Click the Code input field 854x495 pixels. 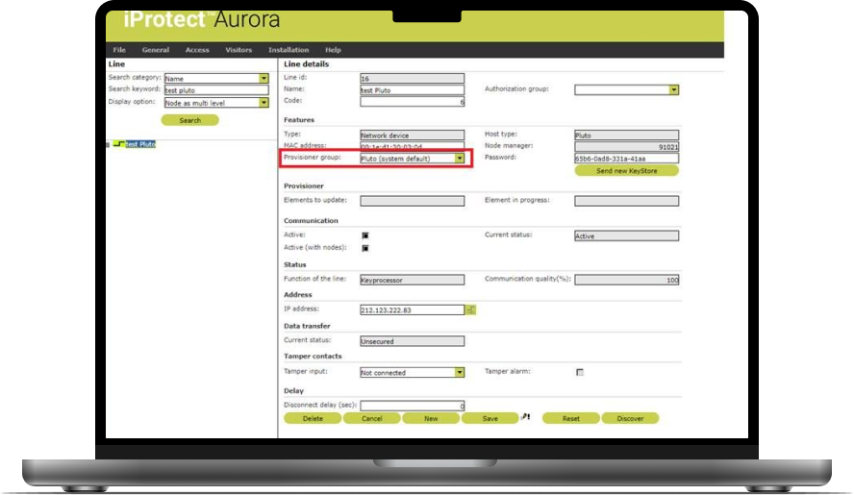(413, 102)
